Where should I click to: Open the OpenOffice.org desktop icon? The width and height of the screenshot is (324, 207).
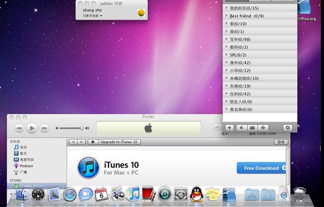307,10
